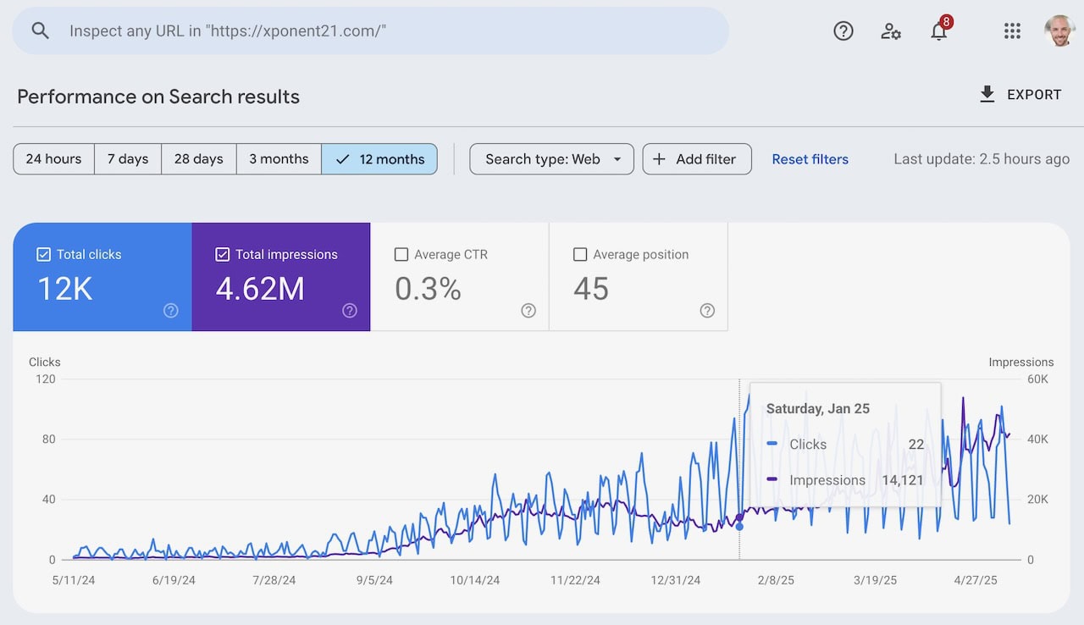The height and width of the screenshot is (625, 1084).
Task: Enable the Average position checkbox
Action: point(580,254)
